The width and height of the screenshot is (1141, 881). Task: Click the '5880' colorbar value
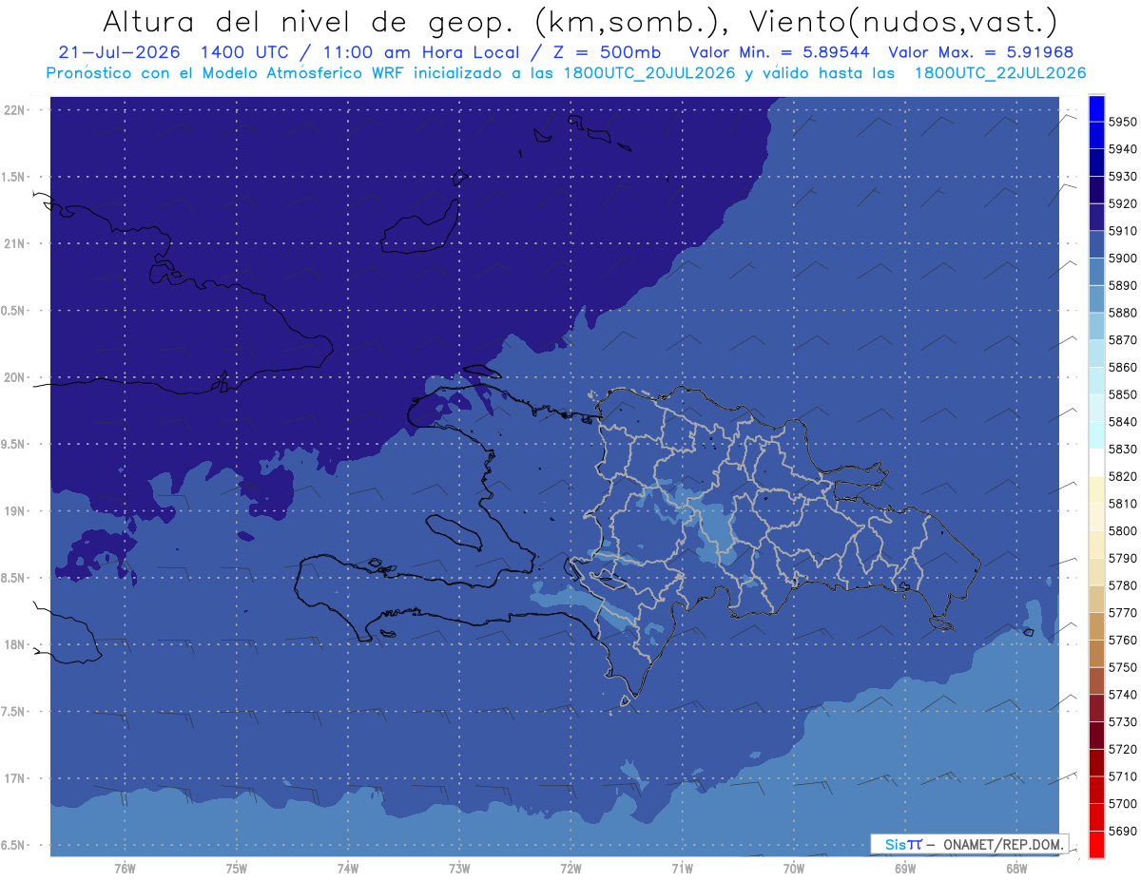point(1123,313)
